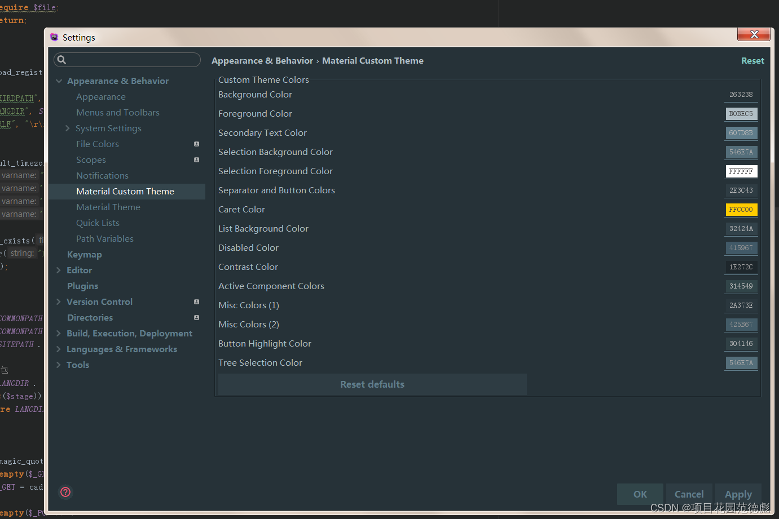Image resolution: width=779 pixels, height=519 pixels.
Task: Pick Active Component Colors swatch 314549
Action: (x=741, y=286)
